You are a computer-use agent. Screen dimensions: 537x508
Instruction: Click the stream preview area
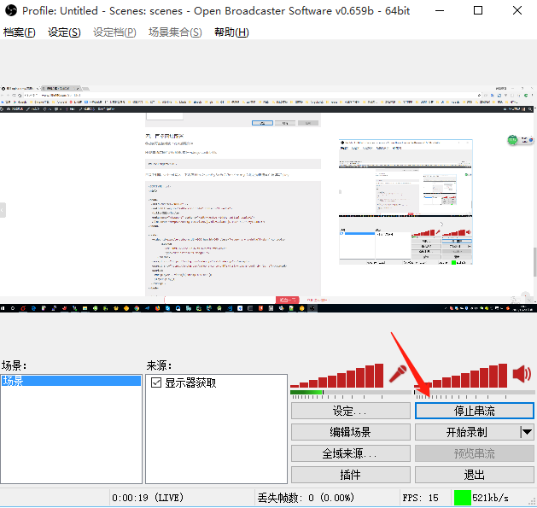(x=268, y=199)
